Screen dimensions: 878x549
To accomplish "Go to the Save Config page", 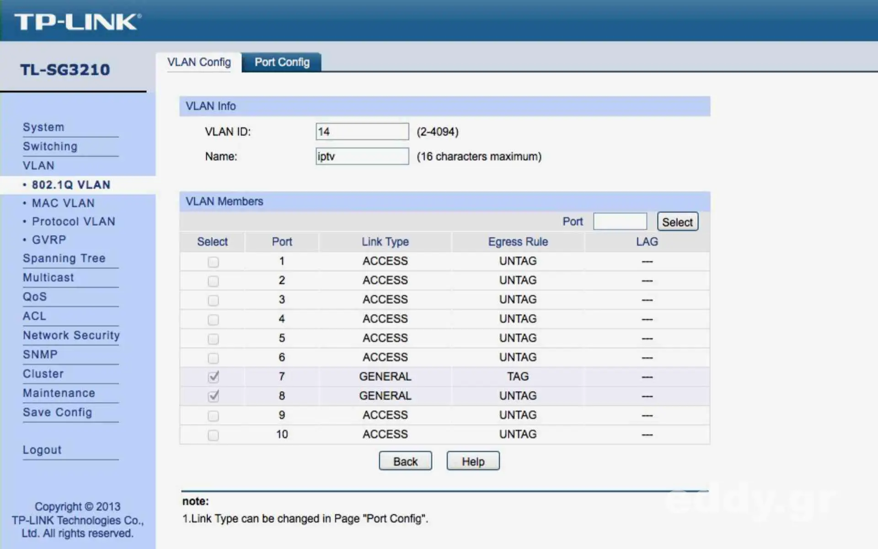I will (57, 412).
